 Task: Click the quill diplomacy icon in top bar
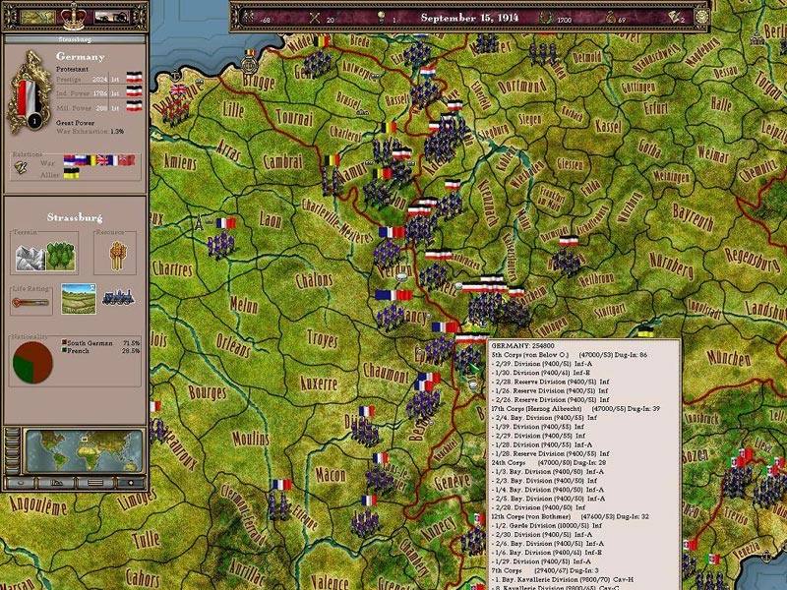tap(674, 17)
